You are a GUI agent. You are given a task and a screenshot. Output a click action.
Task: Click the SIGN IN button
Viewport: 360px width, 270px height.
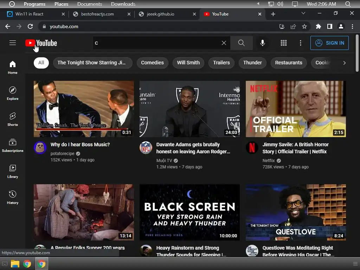click(329, 43)
